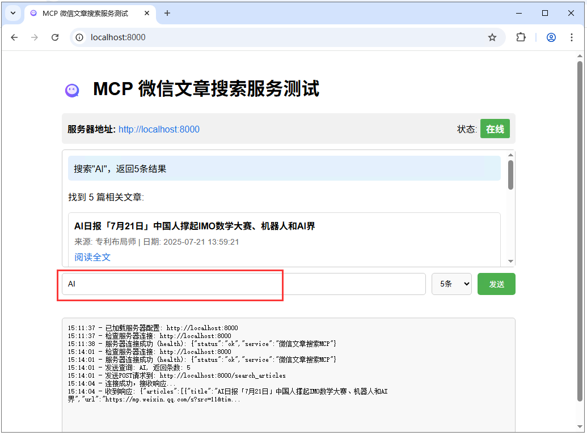Click the http://localhost:8000 server link
The image size is (587, 436).
pyautogui.click(x=159, y=129)
